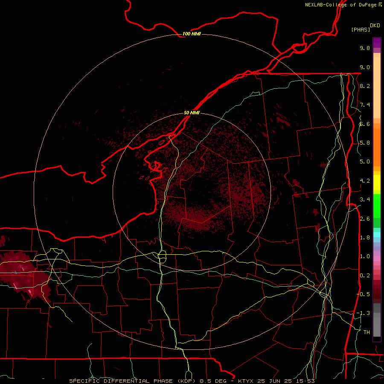This screenshot has width=384, height=384.
Task: Click the 9.8 value on the color scale
Action: (365, 48)
